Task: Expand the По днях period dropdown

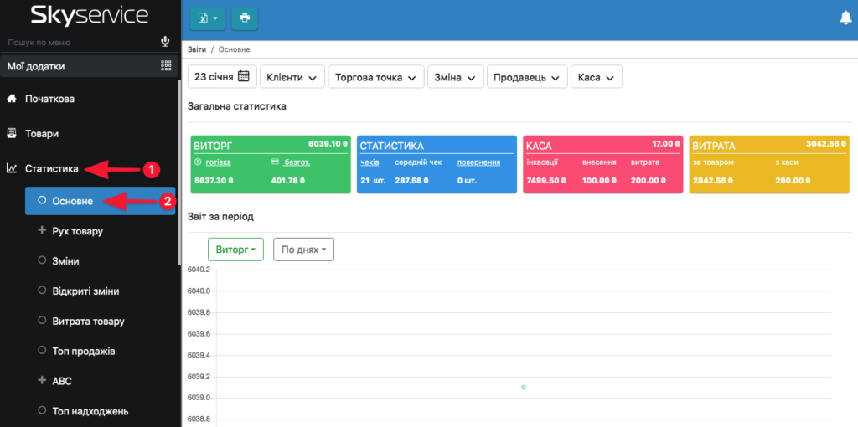Action: click(303, 250)
